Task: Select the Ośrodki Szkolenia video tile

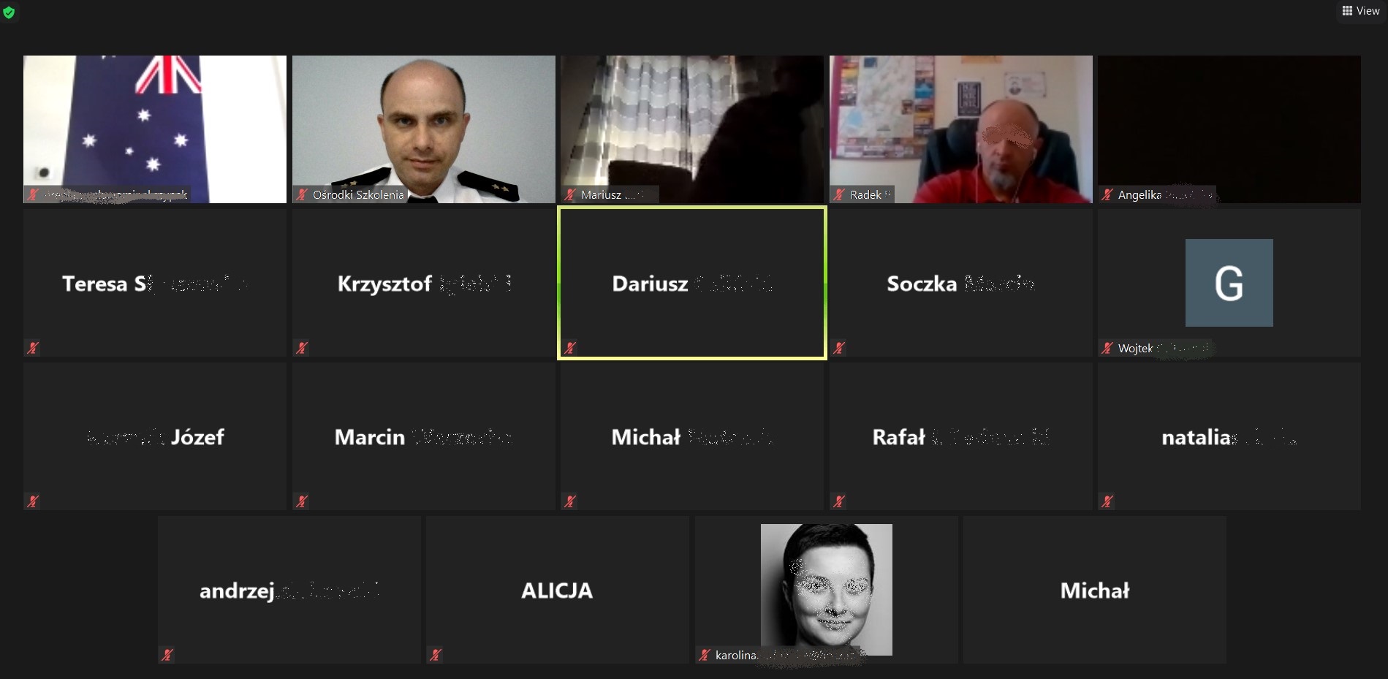Action: (423, 129)
